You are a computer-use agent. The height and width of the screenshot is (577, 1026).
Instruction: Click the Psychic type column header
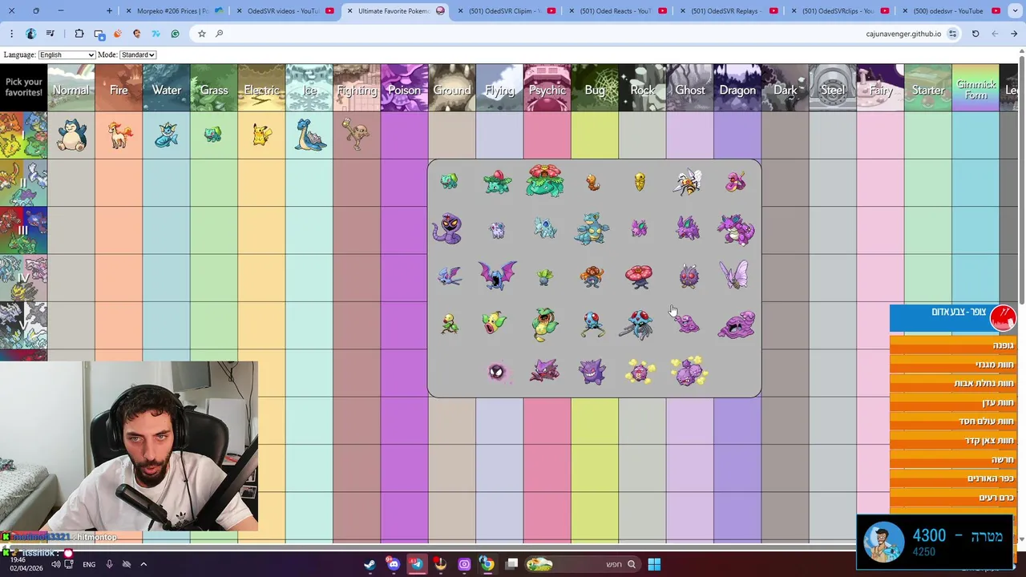[547, 88]
